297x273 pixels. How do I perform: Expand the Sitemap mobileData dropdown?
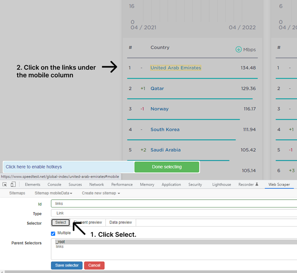coord(53,193)
